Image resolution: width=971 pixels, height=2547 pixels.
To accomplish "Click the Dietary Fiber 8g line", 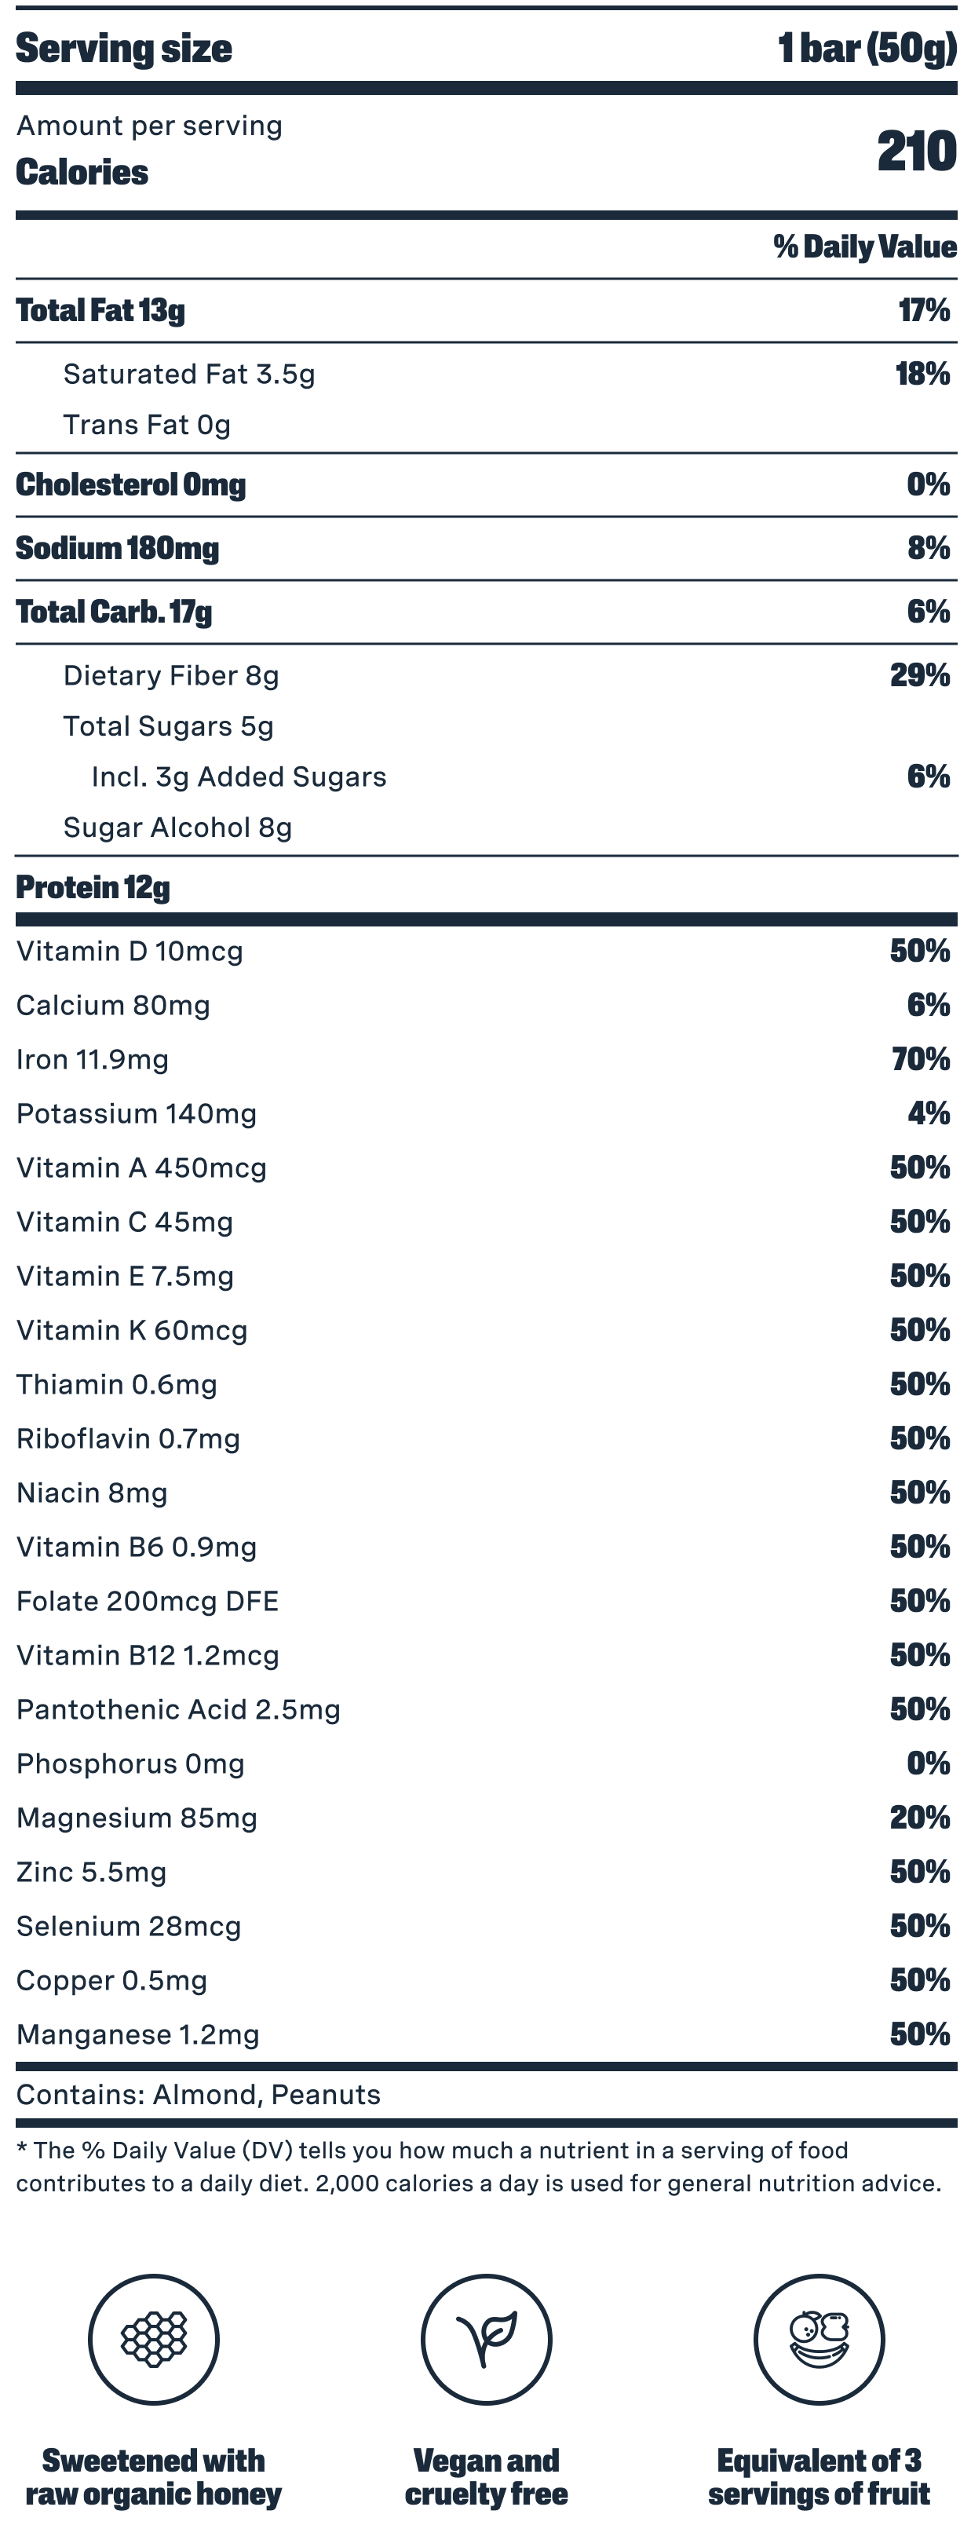I will tap(171, 675).
